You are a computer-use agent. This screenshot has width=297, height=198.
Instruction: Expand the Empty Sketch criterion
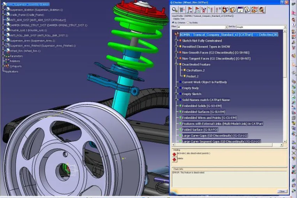pos(176,94)
